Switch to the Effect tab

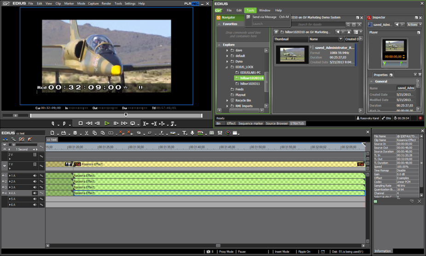(231, 123)
